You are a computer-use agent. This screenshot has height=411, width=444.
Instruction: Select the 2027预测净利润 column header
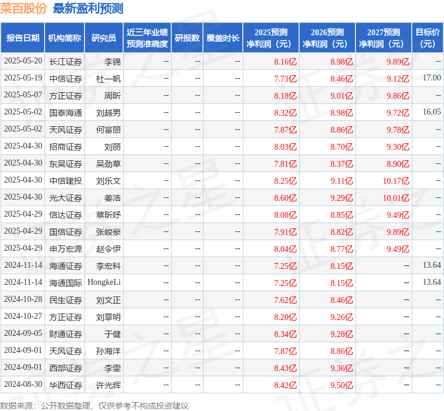(384, 38)
